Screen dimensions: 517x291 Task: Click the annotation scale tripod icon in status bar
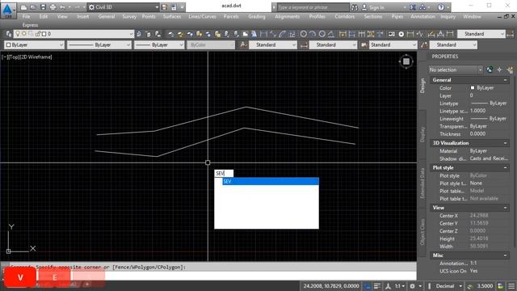(388, 286)
